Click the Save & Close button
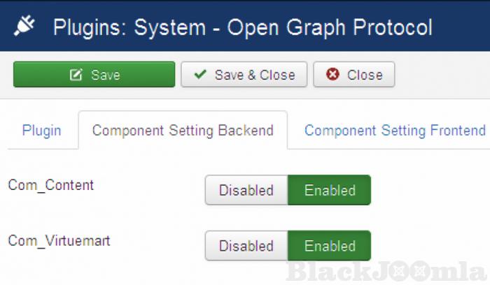490x285 pixels. [244, 75]
